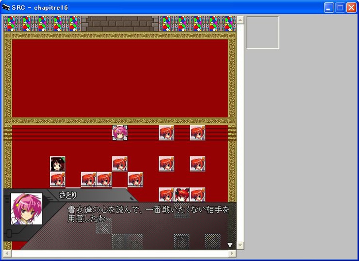Screen dimensions: 359x261
Task: Click the horizontal scrollbar right arrow
Action: (x=233, y=253)
